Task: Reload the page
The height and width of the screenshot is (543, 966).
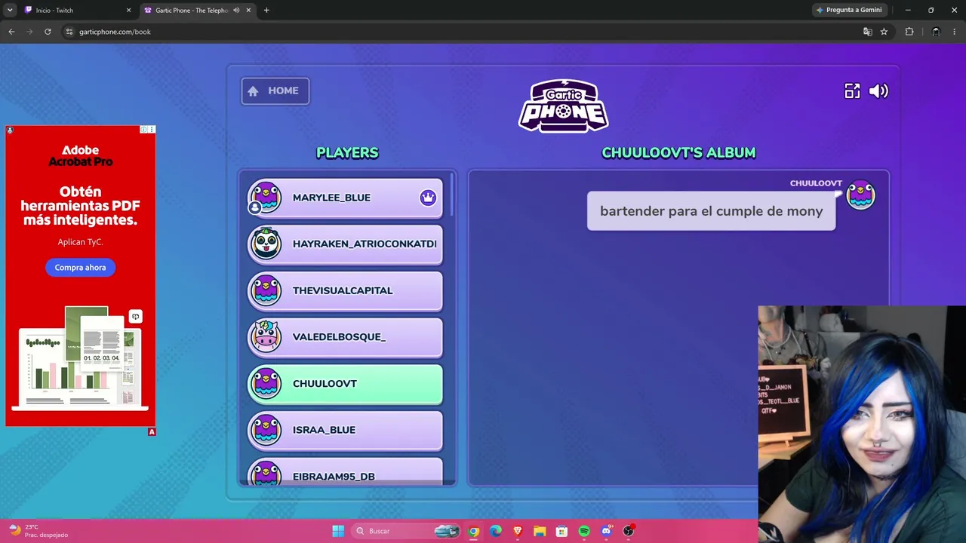Action: pyautogui.click(x=48, y=32)
